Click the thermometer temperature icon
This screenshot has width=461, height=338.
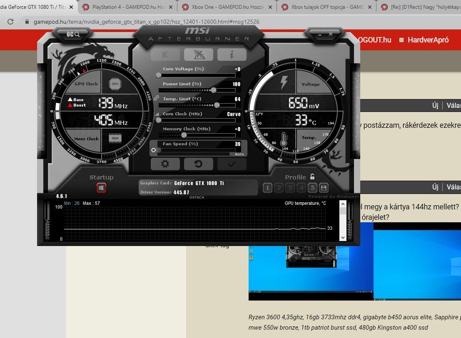point(284,139)
